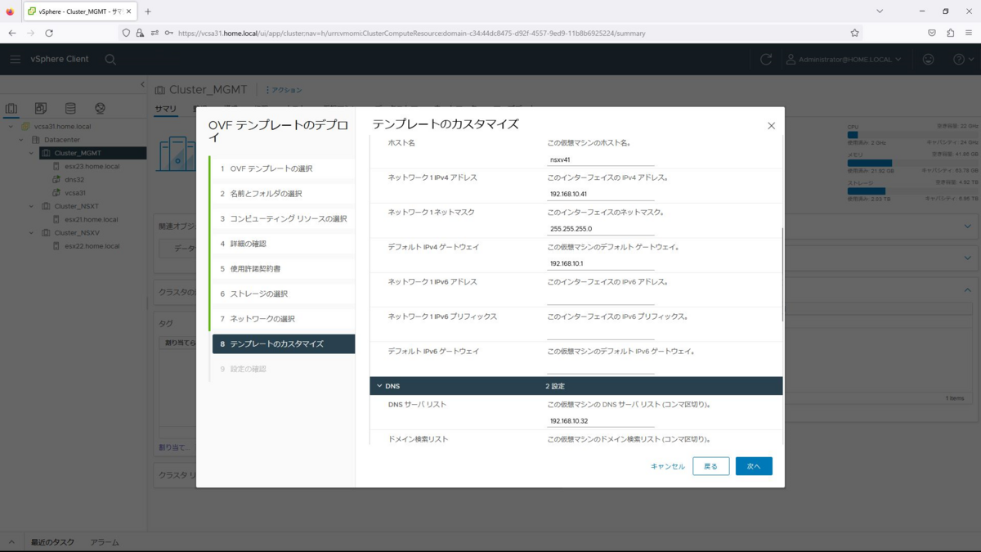
Task: Click the 戻る button
Action: 710,466
